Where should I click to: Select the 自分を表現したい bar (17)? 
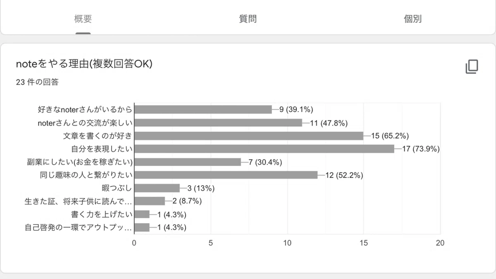coord(265,149)
